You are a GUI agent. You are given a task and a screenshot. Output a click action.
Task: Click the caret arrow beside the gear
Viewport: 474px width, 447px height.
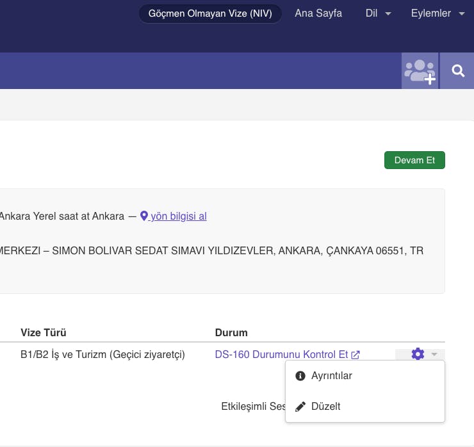[434, 354]
